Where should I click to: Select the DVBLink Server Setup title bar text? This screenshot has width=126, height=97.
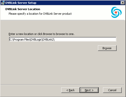[21, 3]
